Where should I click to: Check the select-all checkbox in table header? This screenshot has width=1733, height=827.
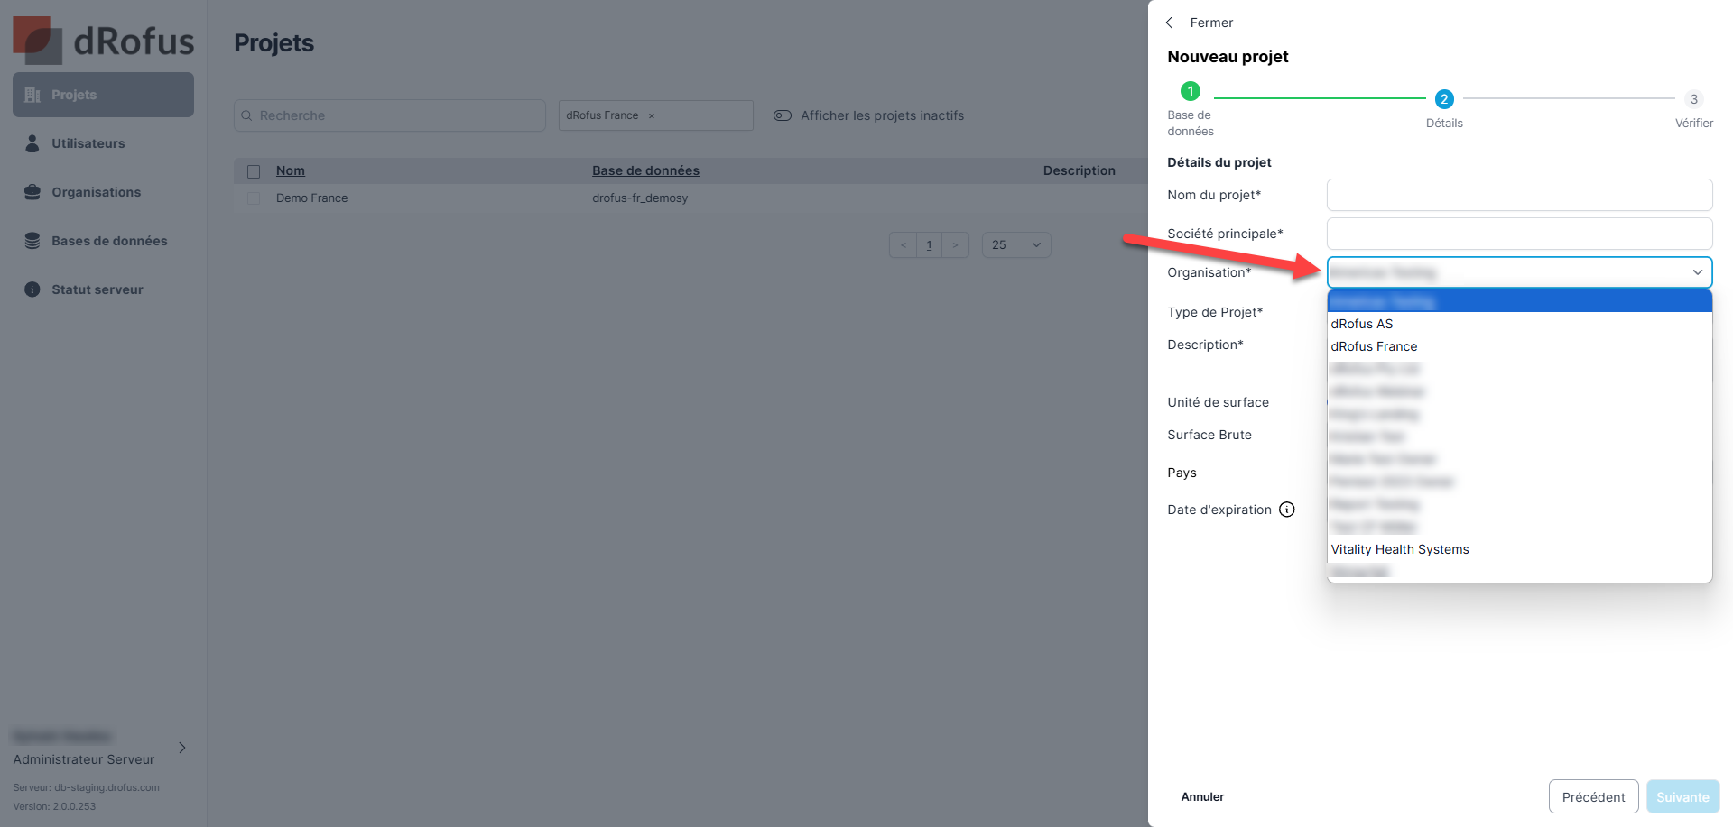pyautogui.click(x=254, y=171)
